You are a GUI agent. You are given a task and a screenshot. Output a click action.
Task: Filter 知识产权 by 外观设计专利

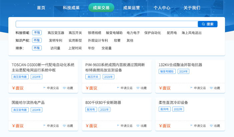pyautogui.click(x=98, y=40)
